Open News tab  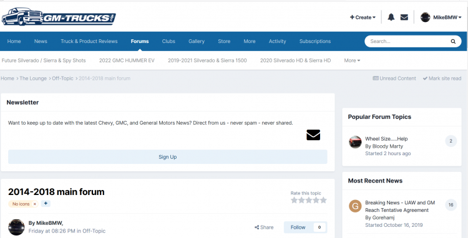tap(41, 41)
